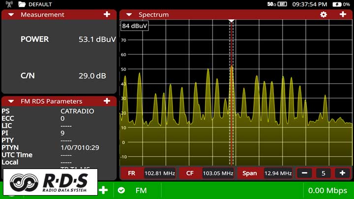Collapse the Measurement panel arrow
Image resolution: width=354 pixels, height=199 pixels.
pyautogui.click(x=11, y=15)
